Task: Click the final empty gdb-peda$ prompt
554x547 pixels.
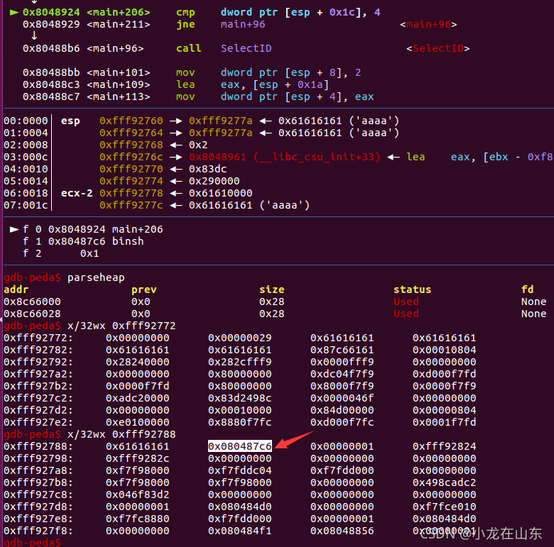Action: 32,543
